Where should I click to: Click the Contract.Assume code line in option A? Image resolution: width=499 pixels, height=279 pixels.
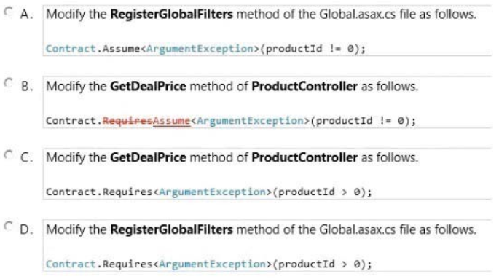pos(205,49)
